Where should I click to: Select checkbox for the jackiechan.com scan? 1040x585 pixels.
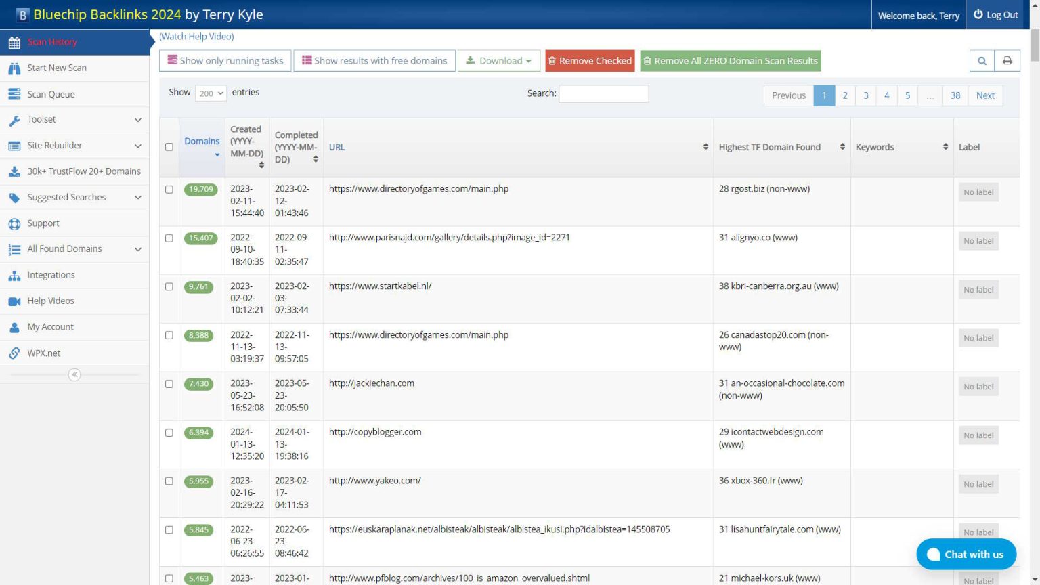[x=169, y=384]
